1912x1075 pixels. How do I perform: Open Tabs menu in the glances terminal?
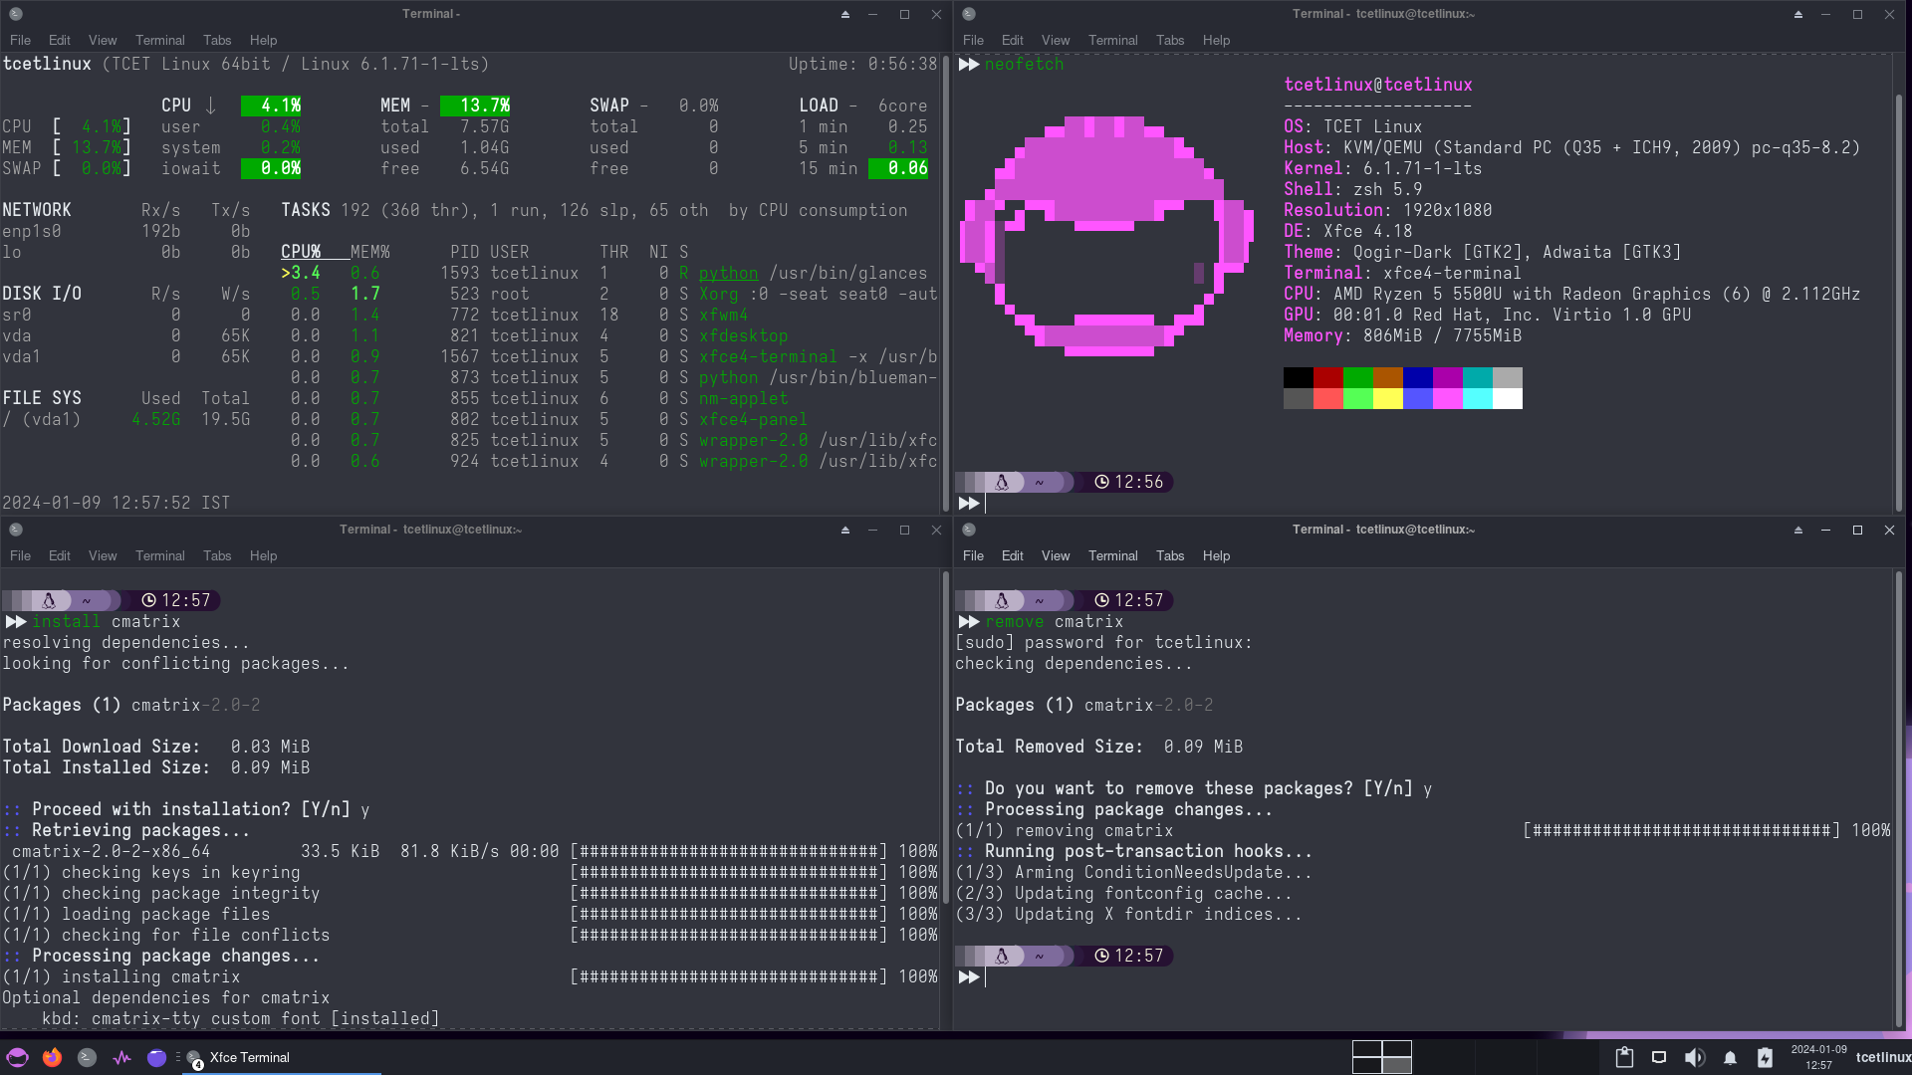point(216,40)
